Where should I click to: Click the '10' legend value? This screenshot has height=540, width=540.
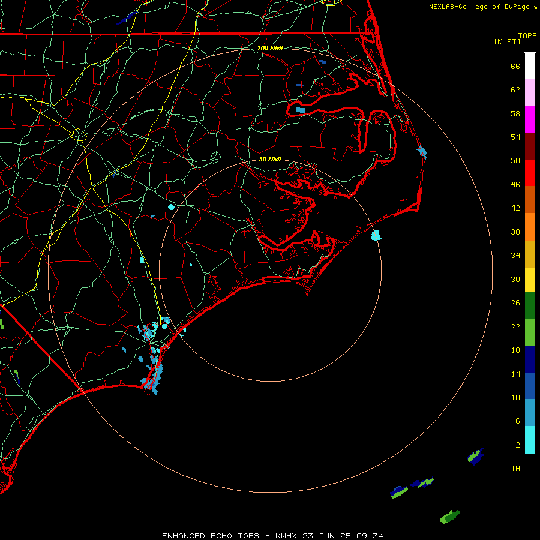(x=515, y=397)
